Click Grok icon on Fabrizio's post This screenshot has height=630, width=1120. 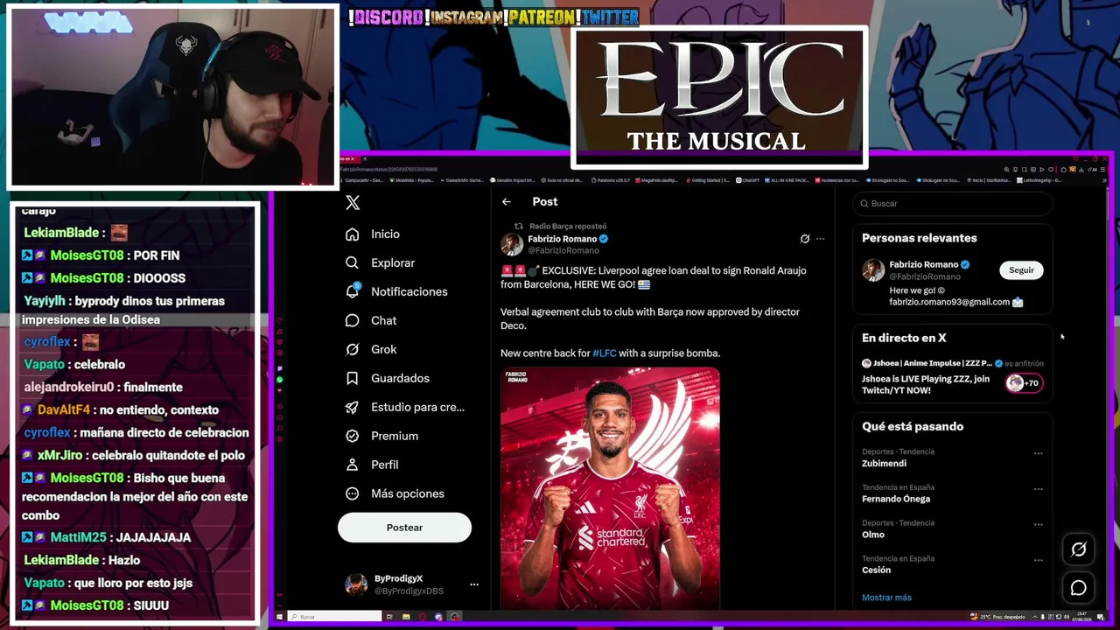tap(805, 239)
